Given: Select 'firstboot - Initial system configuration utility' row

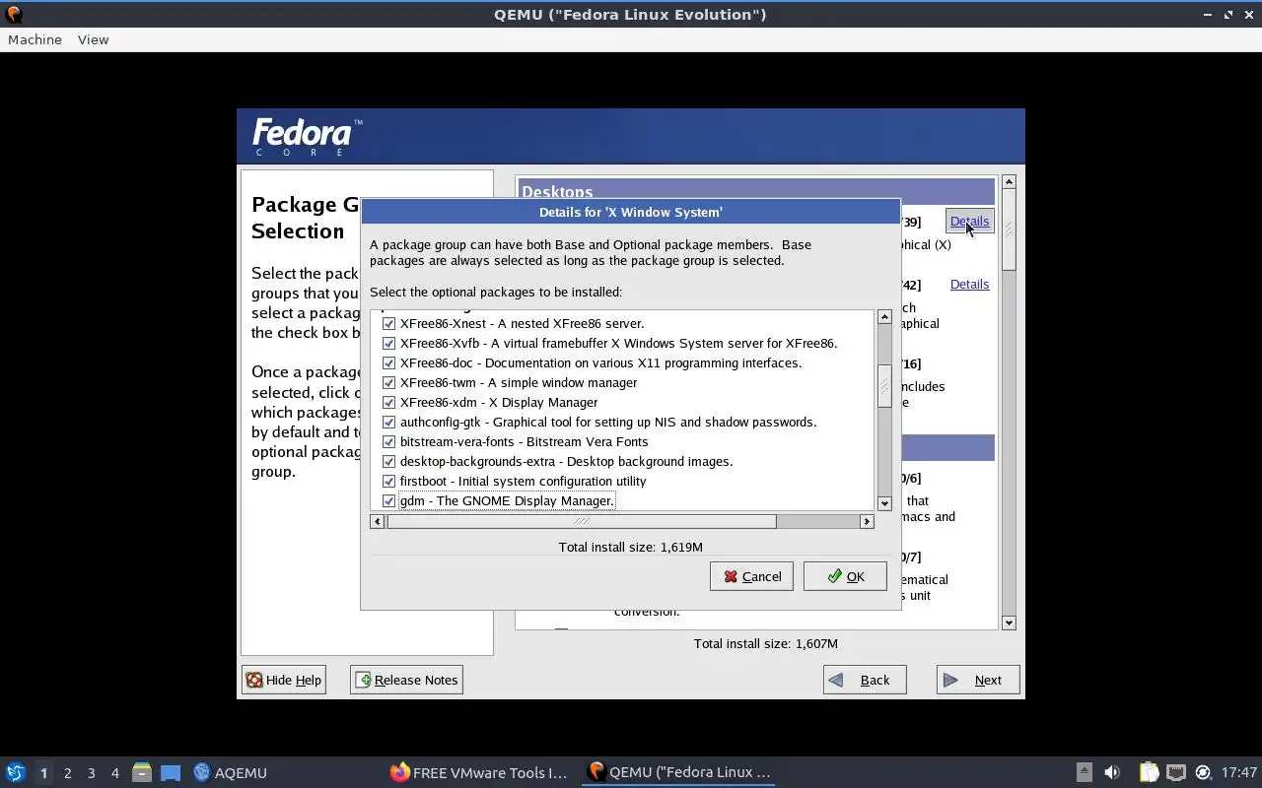Looking at the screenshot, I should pos(523,481).
